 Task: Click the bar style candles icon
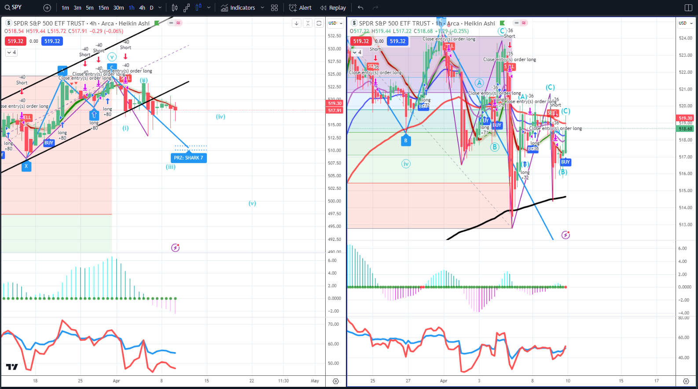point(175,8)
